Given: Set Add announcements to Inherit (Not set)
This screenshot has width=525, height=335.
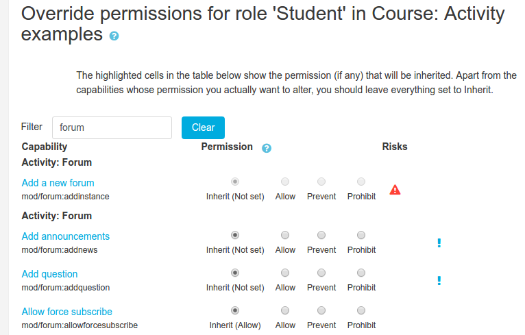Looking at the screenshot, I should tap(235, 235).
